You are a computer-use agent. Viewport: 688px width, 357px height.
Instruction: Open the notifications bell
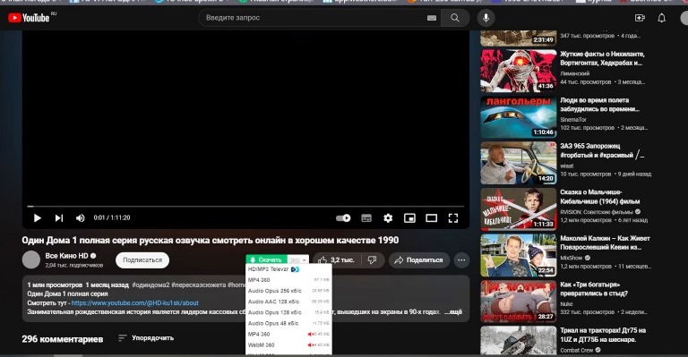tap(662, 18)
